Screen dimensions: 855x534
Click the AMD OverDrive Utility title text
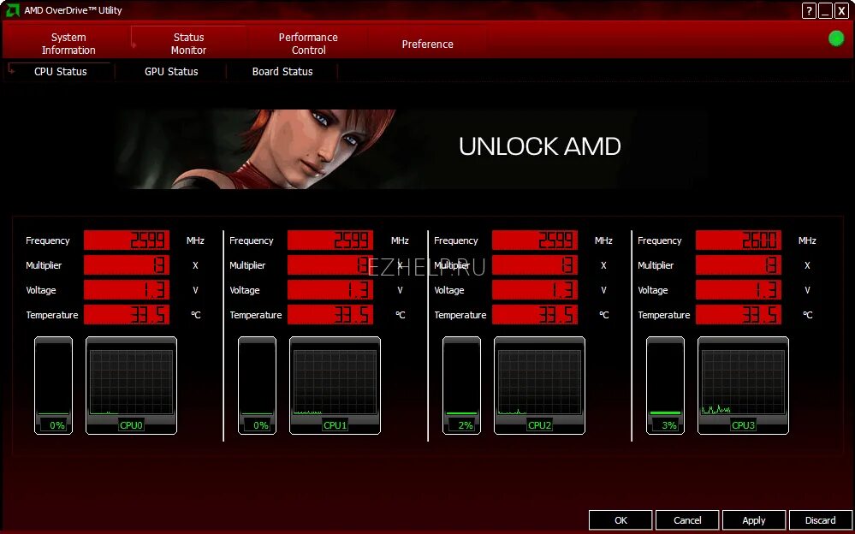tap(73, 10)
